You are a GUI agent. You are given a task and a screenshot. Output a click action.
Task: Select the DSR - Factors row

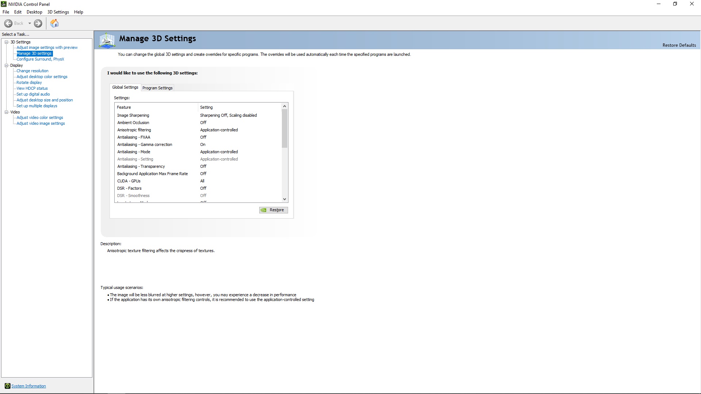pos(198,188)
